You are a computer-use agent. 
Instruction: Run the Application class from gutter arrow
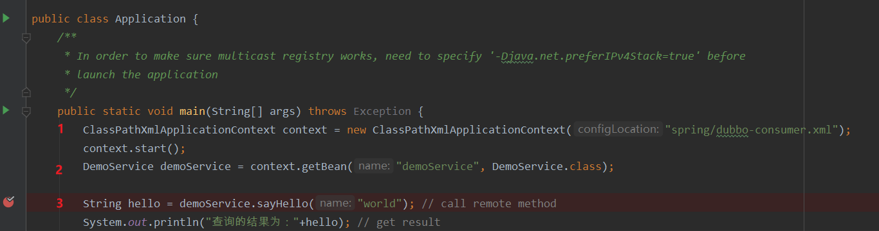pos(6,18)
